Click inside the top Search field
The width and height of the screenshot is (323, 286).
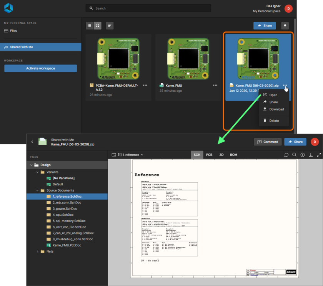(x=148, y=8)
